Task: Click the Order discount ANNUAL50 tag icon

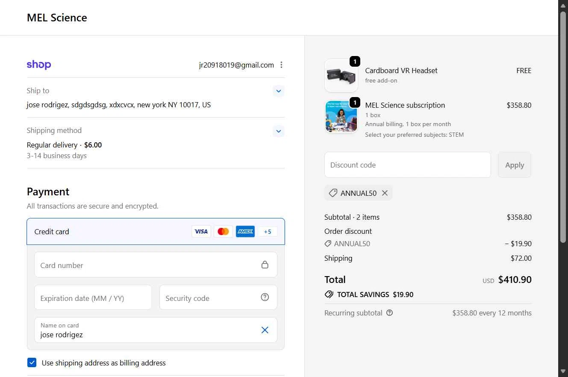Action: click(328, 244)
